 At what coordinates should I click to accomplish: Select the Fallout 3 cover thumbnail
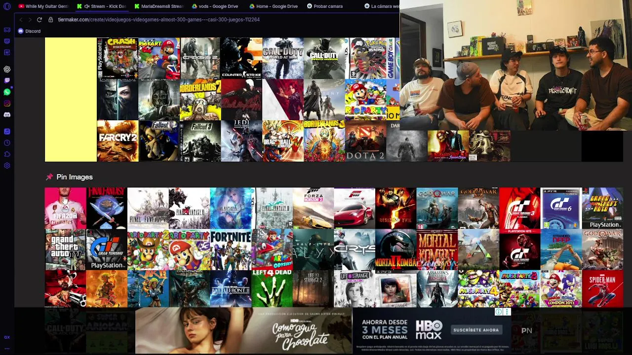[x=200, y=141]
